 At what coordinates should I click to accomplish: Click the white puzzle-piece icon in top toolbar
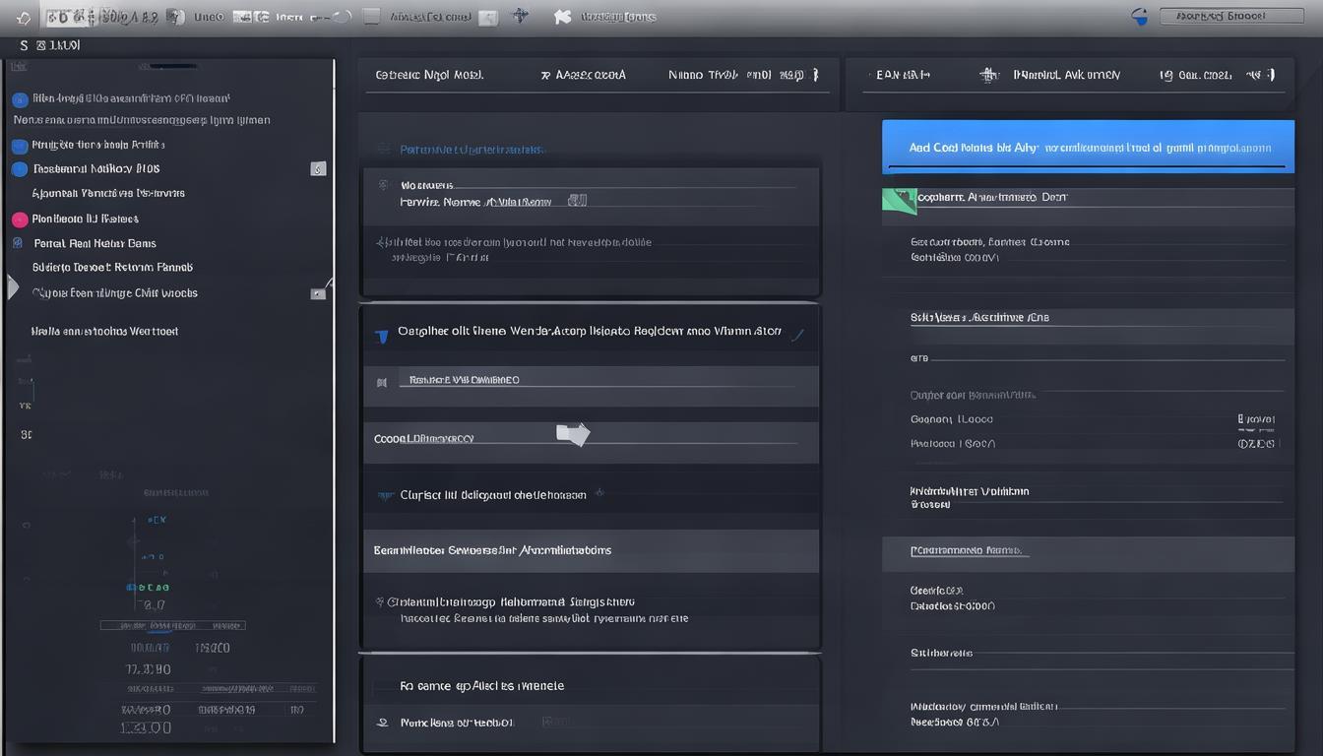tap(562, 16)
